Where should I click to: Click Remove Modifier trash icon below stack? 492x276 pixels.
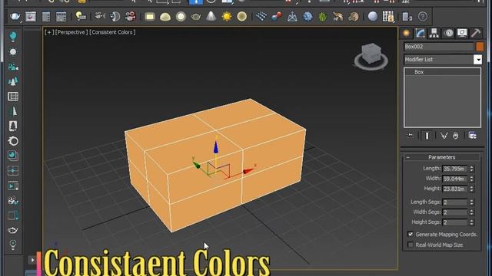pyautogui.click(x=456, y=136)
